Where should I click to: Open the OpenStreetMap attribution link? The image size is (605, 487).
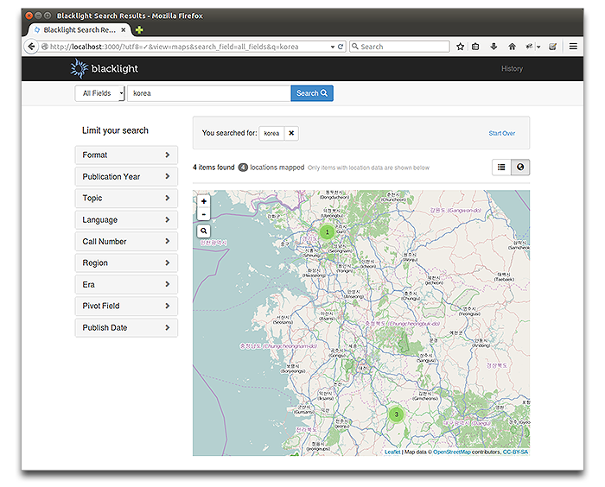(x=452, y=452)
